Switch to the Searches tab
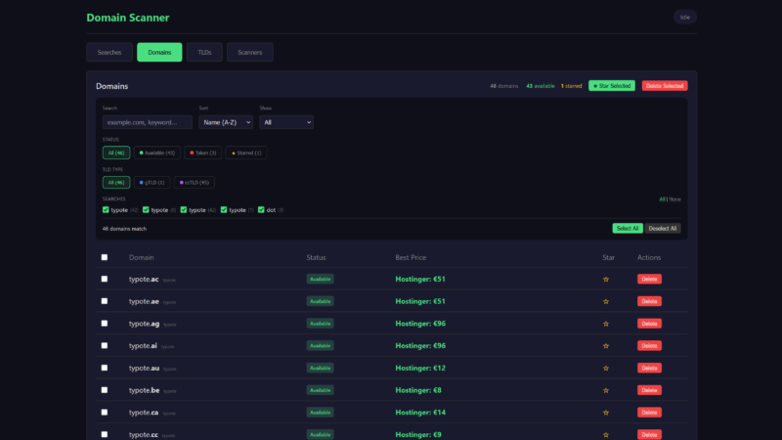Screen dimensions: 782x440 (x=109, y=53)
